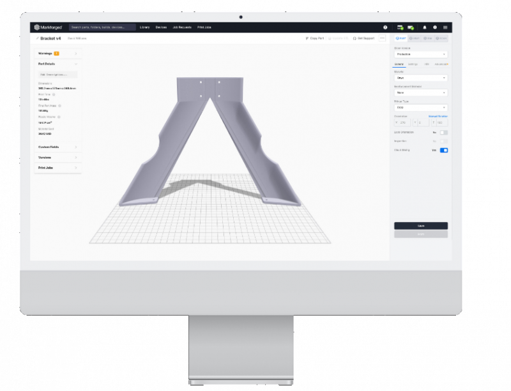Open Manual Rotation link
This screenshot has height=391, width=511.
(438, 116)
